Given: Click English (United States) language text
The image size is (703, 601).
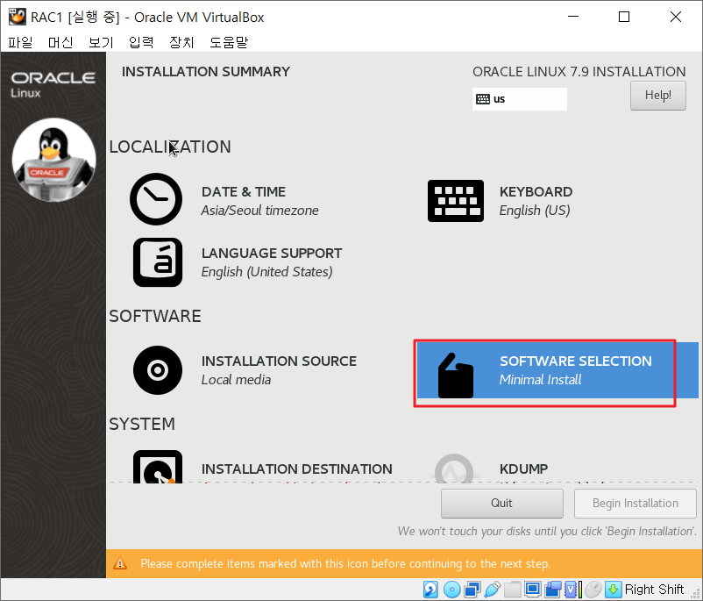Looking at the screenshot, I should tap(266, 272).
